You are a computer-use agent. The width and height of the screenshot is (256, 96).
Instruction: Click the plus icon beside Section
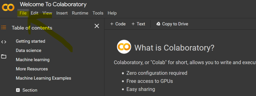click(x=18, y=90)
